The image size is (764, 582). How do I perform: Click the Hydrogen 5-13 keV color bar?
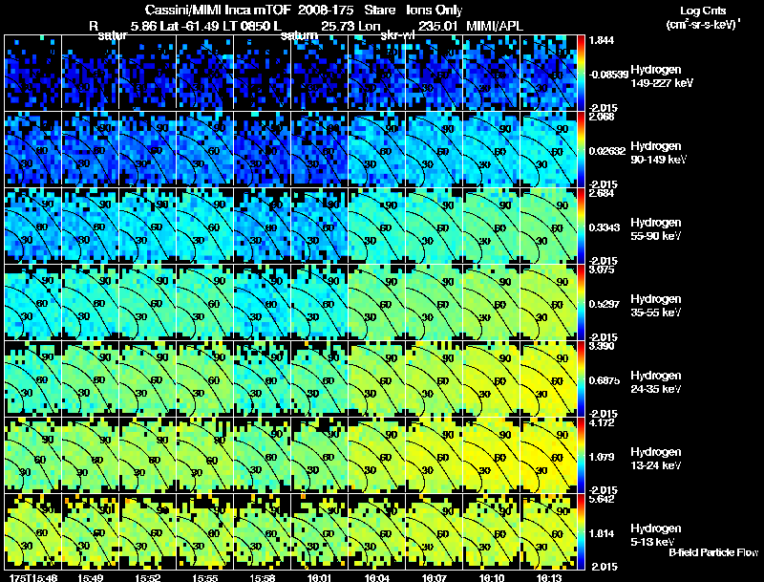coord(581,531)
